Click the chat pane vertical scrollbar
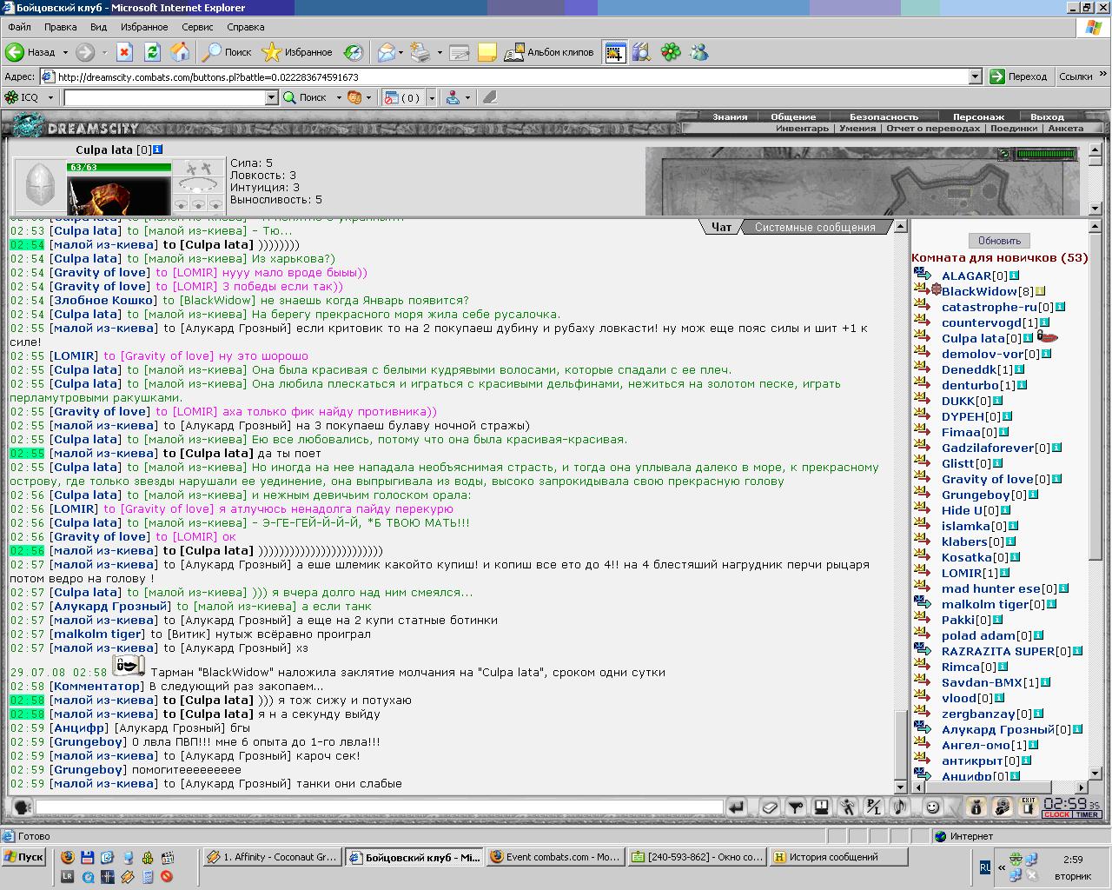1112x890 pixels. pyautogui.click(x=901, y=506)
